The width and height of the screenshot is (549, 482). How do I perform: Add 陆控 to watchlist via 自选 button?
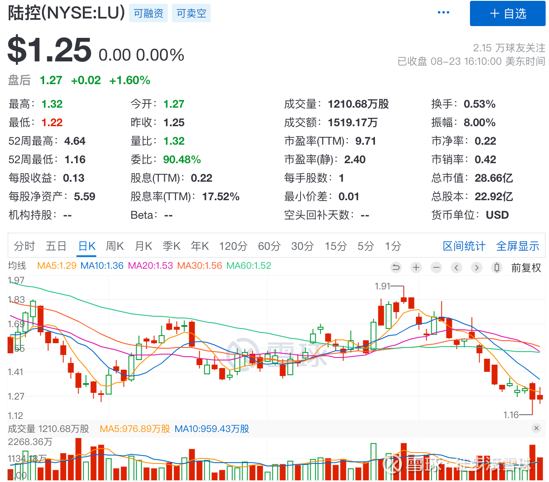click(507, 13)
